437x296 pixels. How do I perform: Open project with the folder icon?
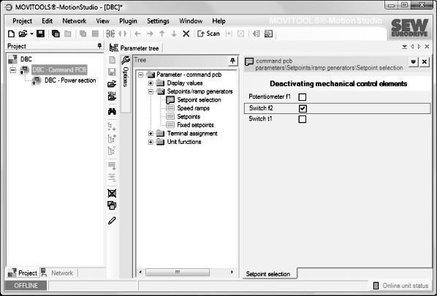tap(23, 34)
